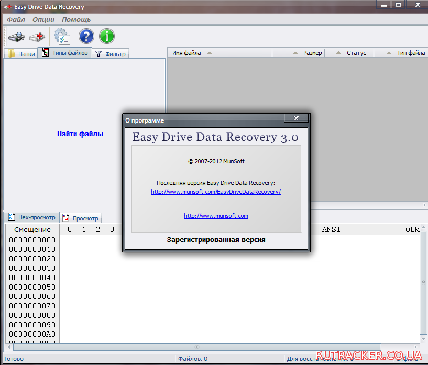The height and width of the screenshot is (365, 428).
Task: Click offset row 0000000040
Action: pos(32,278)
